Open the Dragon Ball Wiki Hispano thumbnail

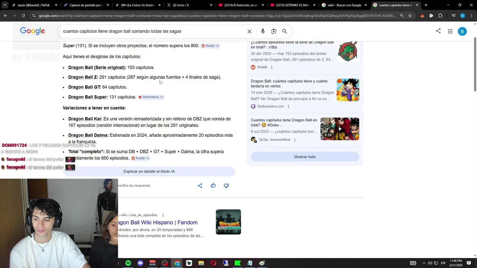coord(228,222)
